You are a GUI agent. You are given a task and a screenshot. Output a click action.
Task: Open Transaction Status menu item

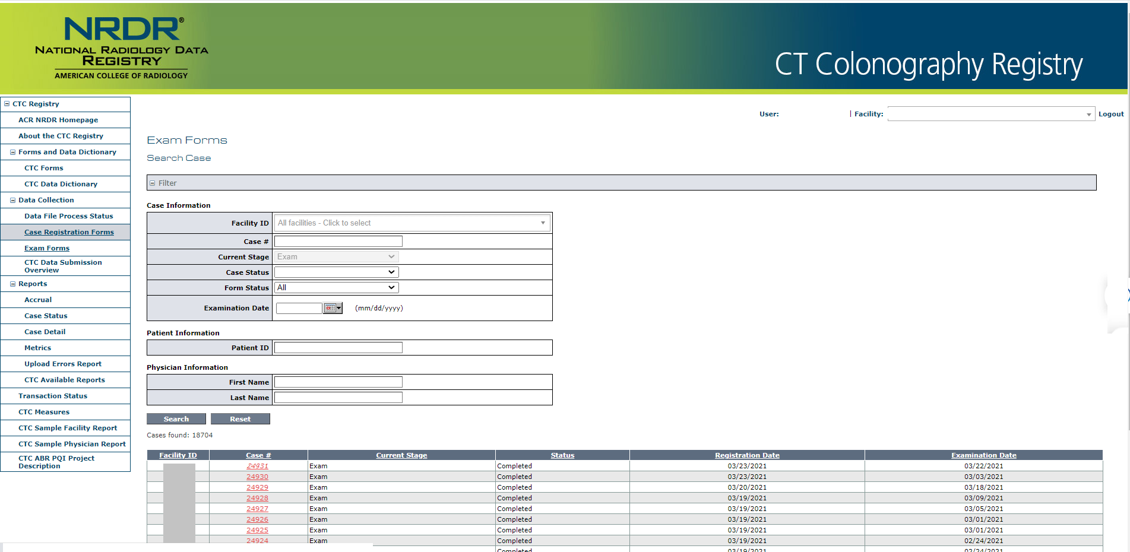[53, 396]
